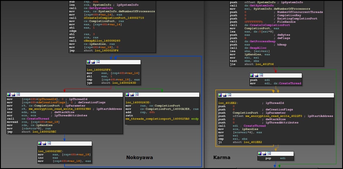Click group-nodes icon on loc_401EE2 block header
Image resolution: width=343 pixels, height=169 pixels.
(x=229, y=95)
